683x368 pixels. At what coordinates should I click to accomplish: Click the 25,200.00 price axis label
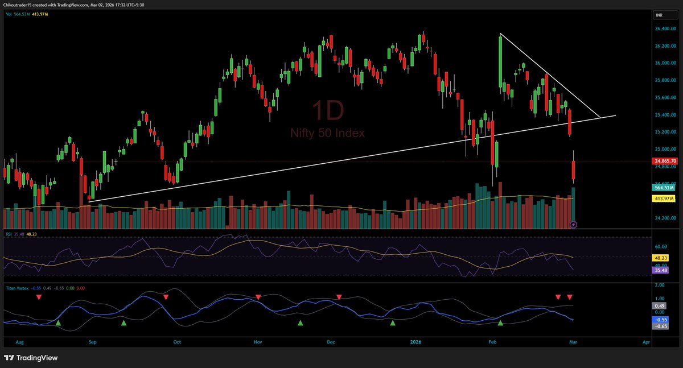[665, 133]
